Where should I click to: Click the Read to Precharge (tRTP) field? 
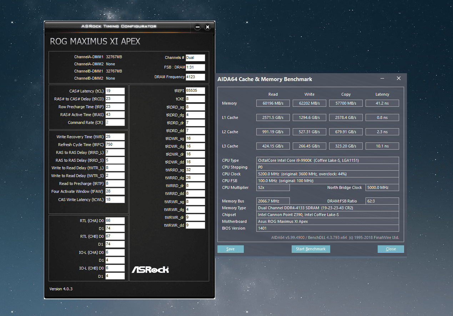[115, 184]
